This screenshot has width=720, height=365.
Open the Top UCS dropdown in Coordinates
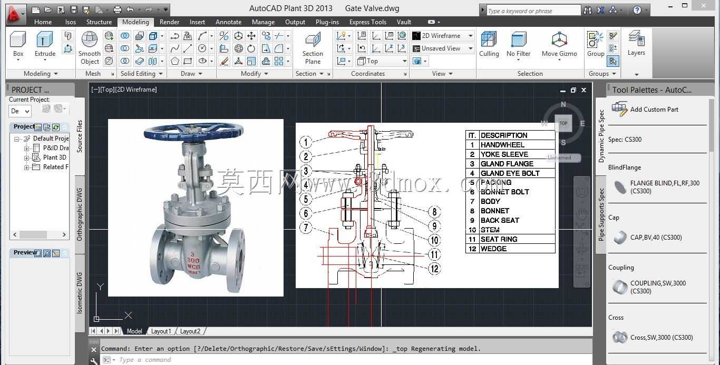point(382,61)
